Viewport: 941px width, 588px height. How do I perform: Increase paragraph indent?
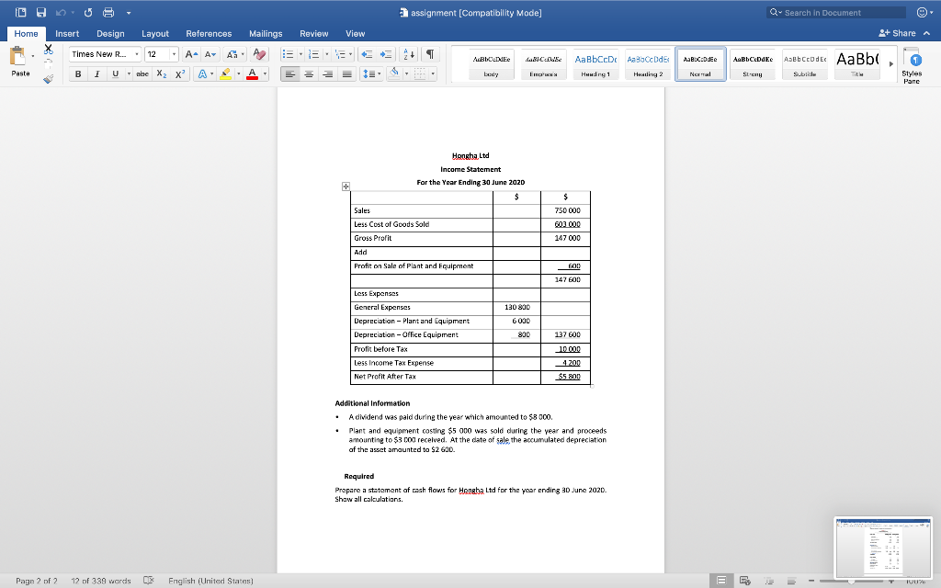(386, 54)
